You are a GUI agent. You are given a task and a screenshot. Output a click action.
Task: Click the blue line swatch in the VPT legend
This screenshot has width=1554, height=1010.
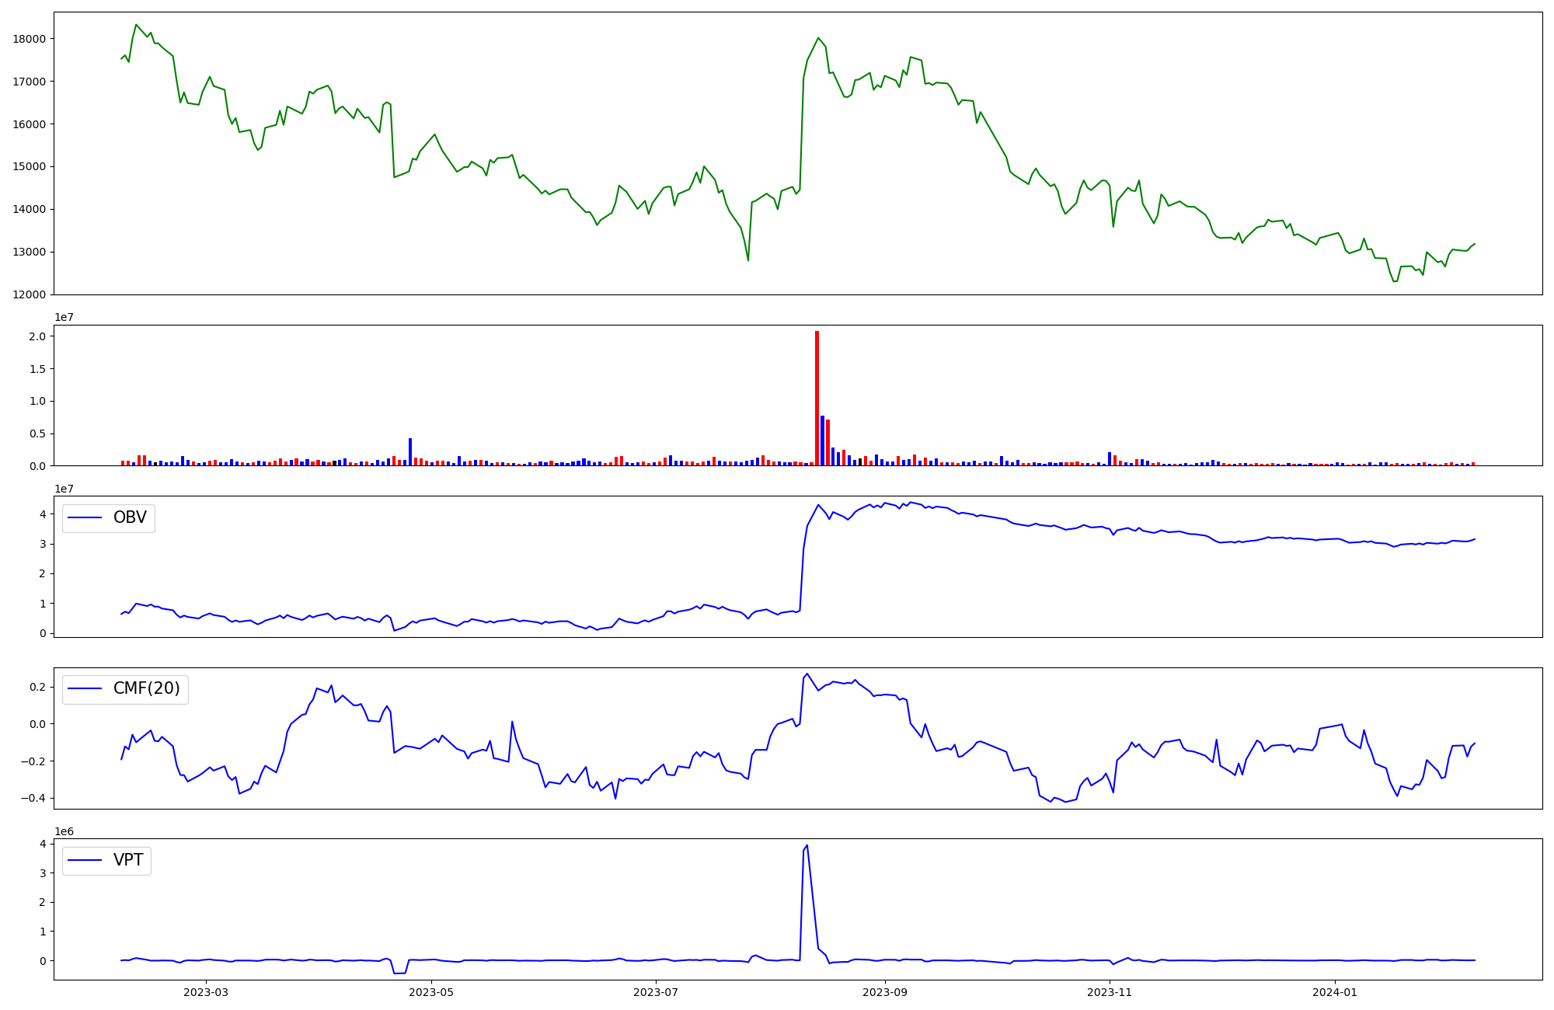coord(85,861)
